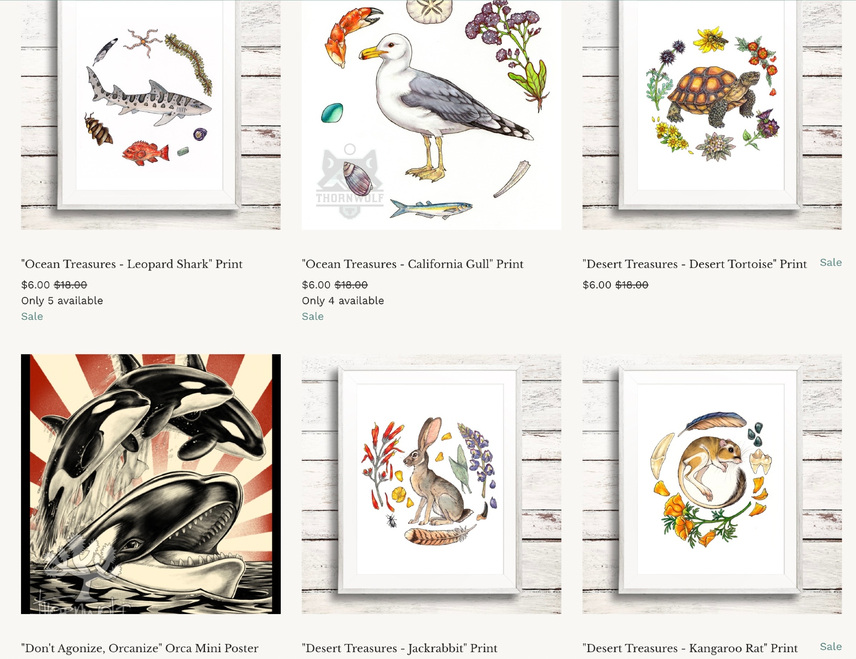The width and height of the screenshot is (856, 659).
Task: Open the Desert Tortoise framed print image
Action: tap(712, 115)
